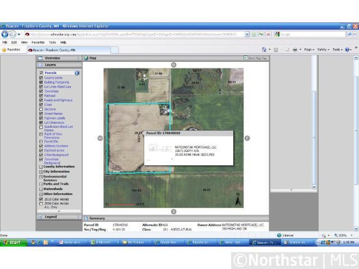Open the Tools menu in menu bar
The width and height of the screenshot is (359, 269).
click(x=52, y=42)
